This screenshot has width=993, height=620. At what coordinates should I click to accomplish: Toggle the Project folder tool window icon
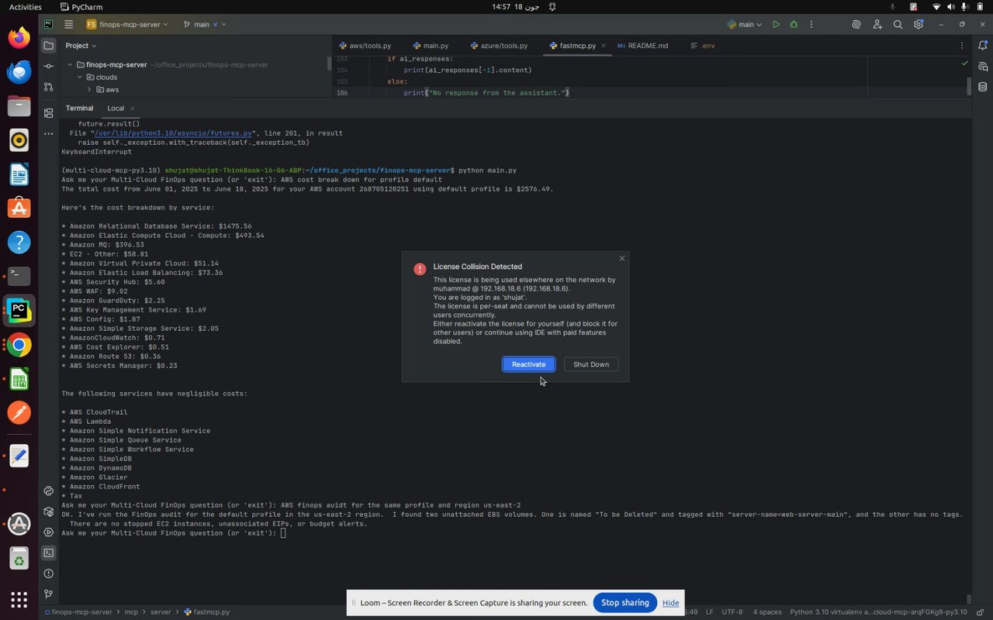(48, 46)
